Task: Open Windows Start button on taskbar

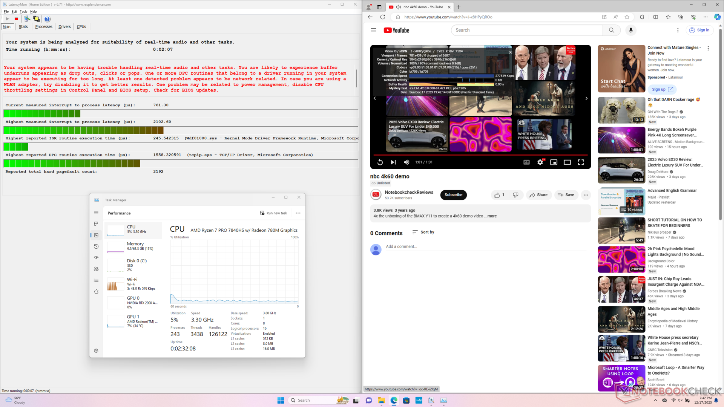Action: [x=281, y=400]
